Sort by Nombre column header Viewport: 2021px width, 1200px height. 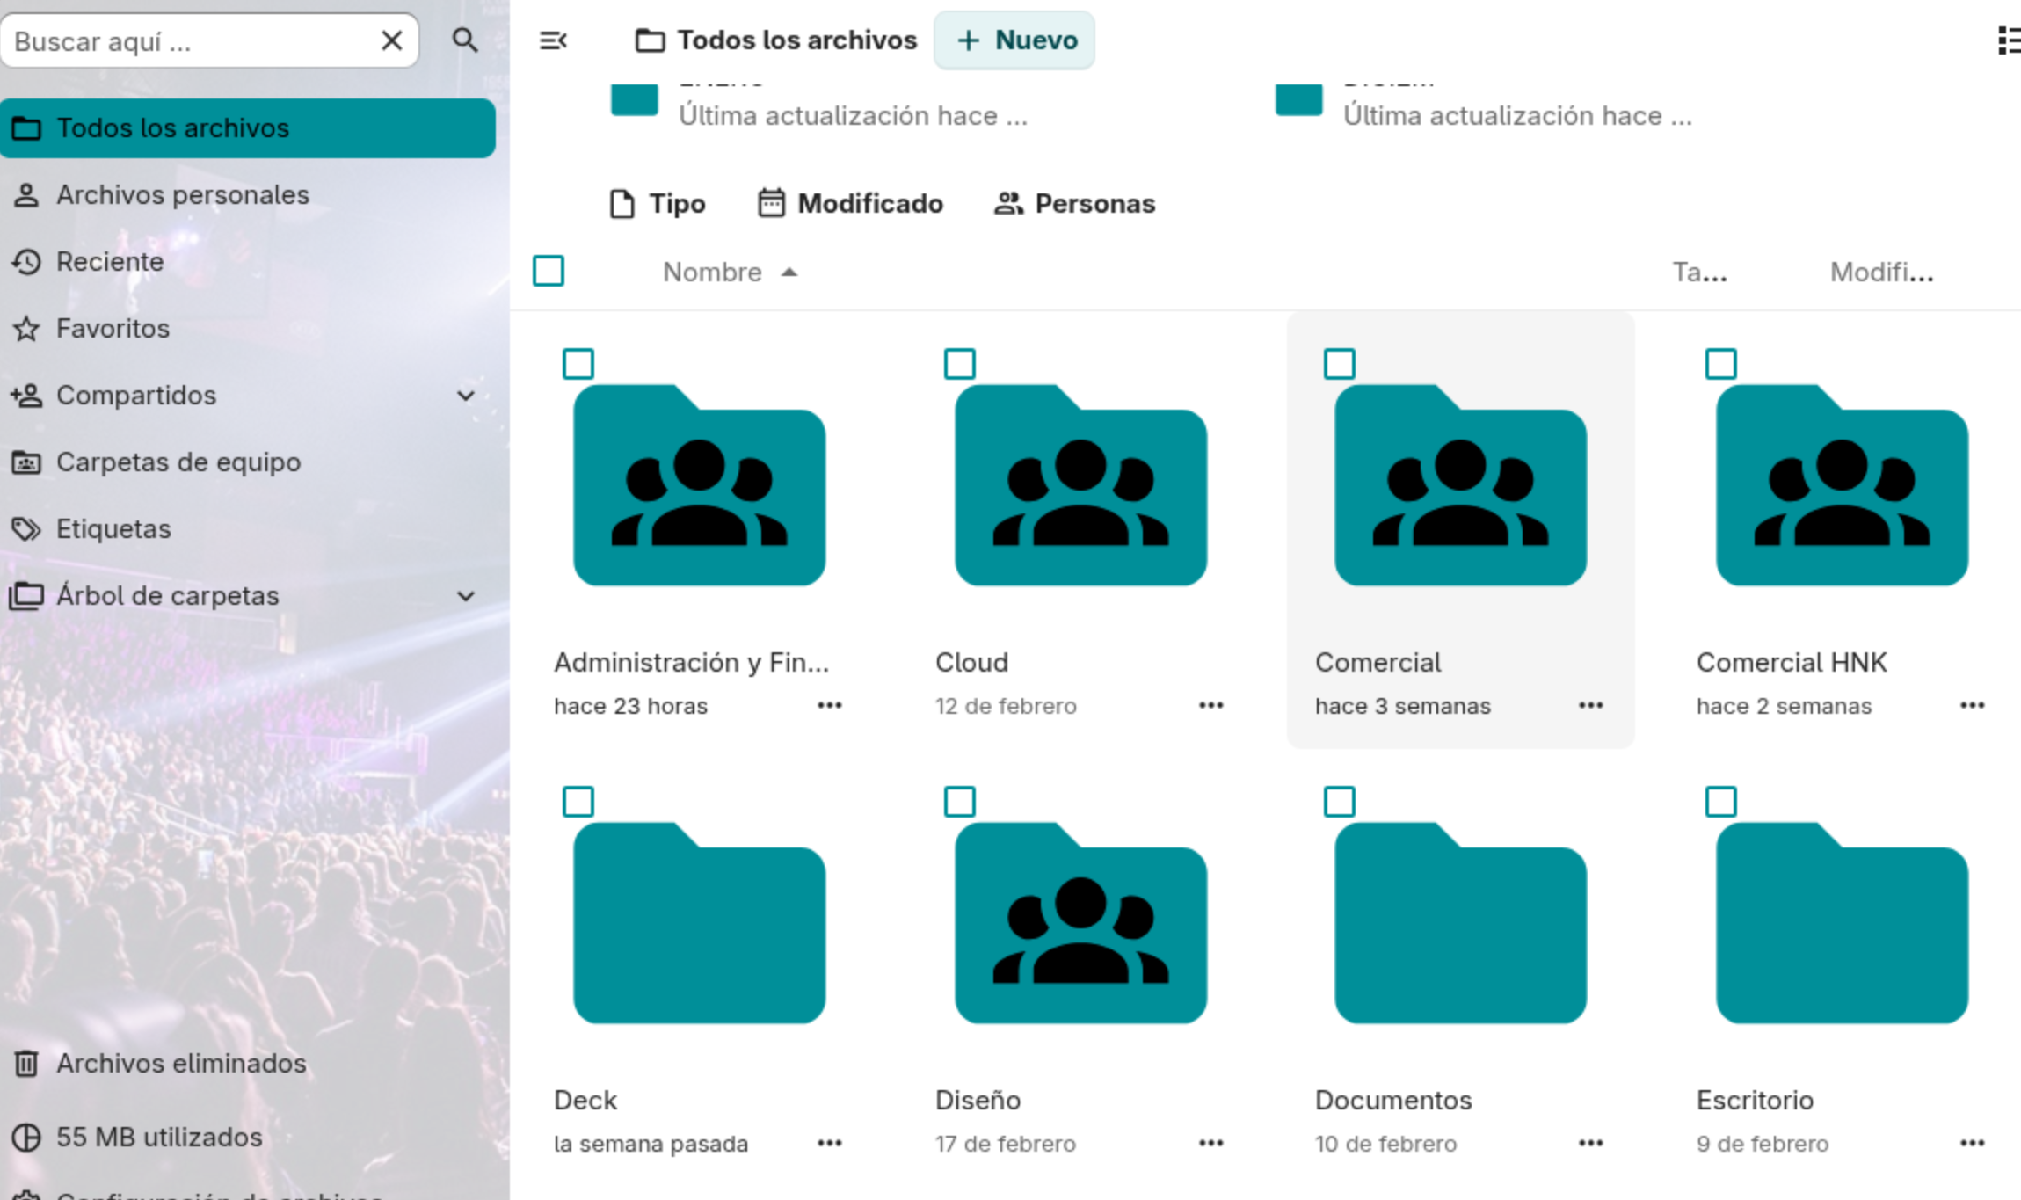pos(712,272)
